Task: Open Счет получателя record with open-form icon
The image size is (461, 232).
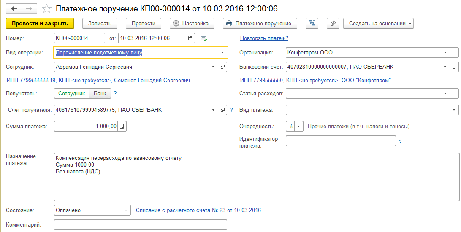Action: (x=222, y=110)
